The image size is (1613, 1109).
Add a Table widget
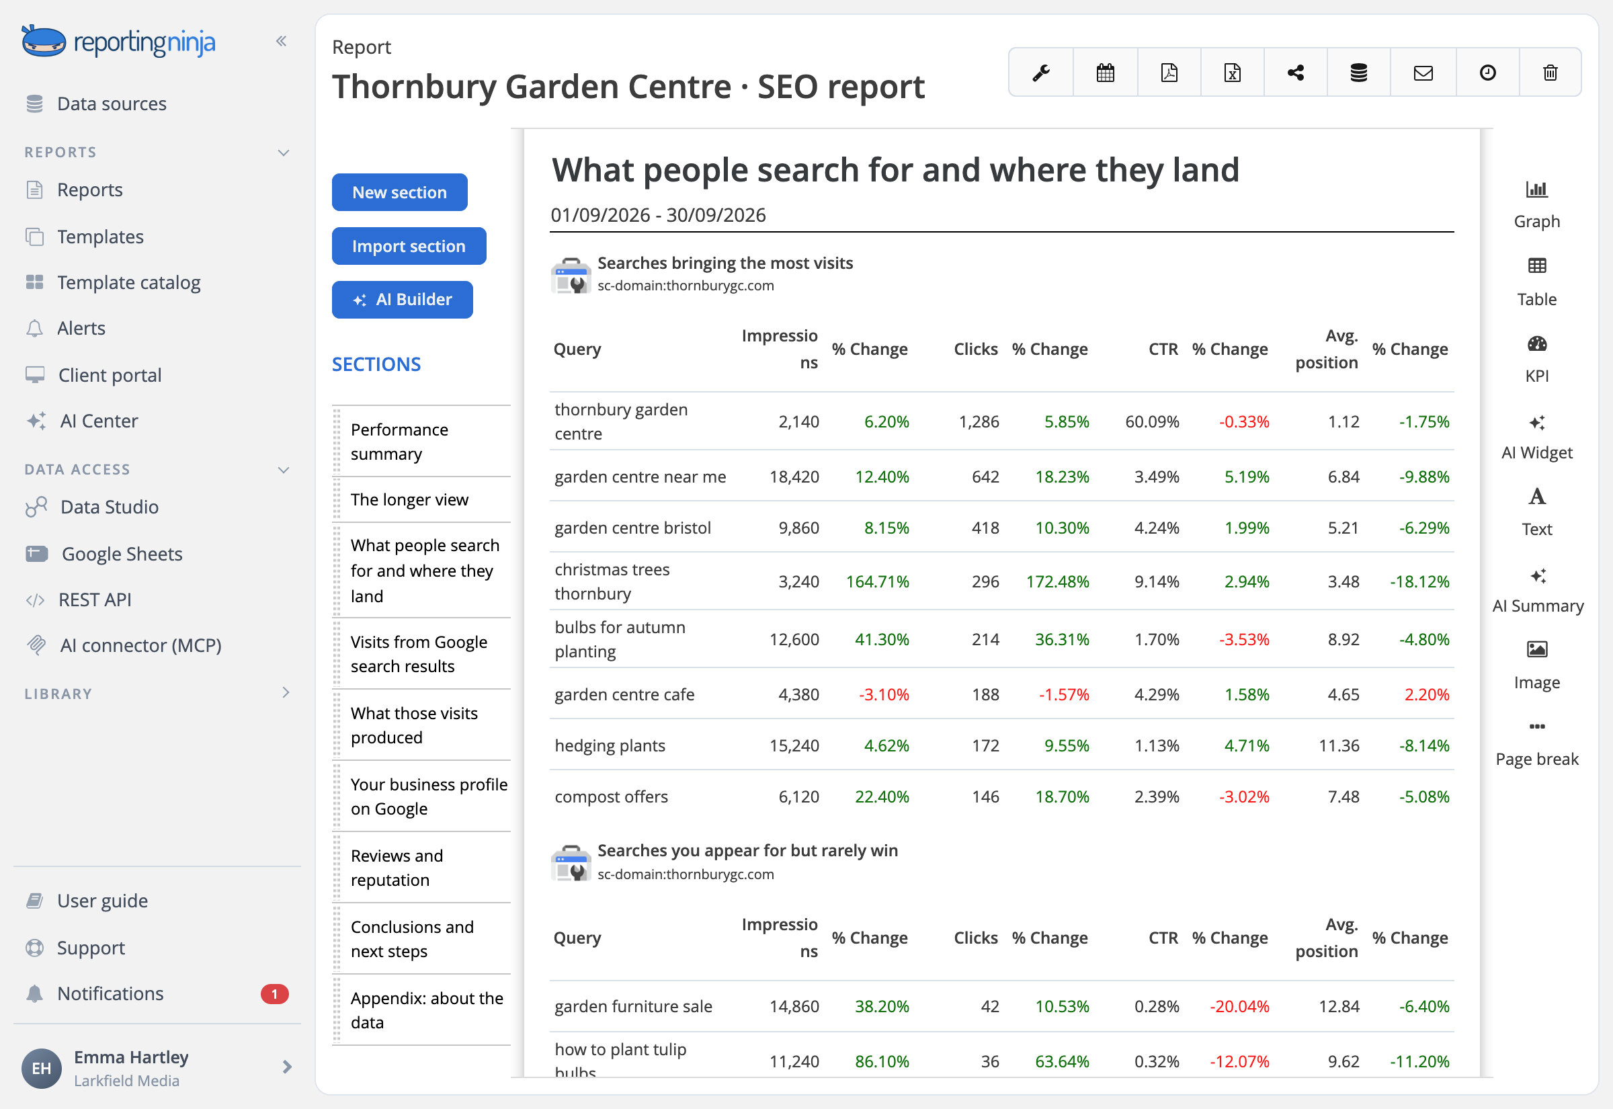[x=1536, y=282]
